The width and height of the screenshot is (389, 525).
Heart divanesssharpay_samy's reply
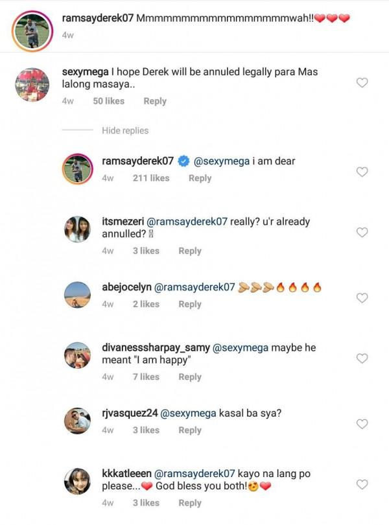(x=363, y=358)
